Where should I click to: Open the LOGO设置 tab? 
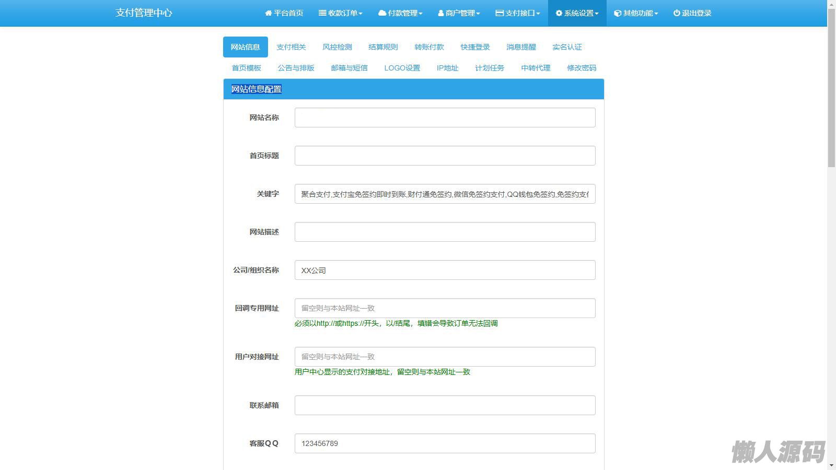click(x=402, y=68)
